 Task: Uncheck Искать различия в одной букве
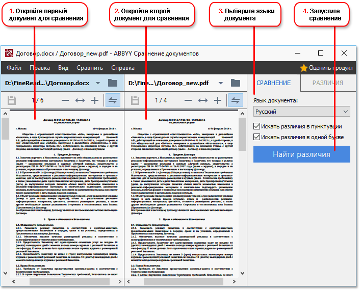256,137
